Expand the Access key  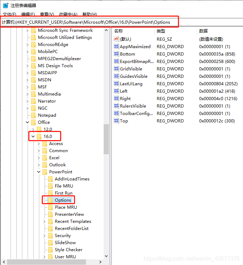coord(39,144)
